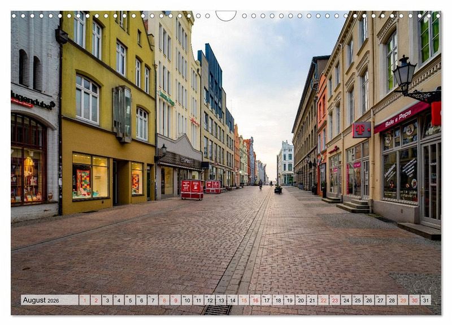Click the small wall lamp beside the Esprit store
Image resolution: width=452 pixels, height=326 pixels.
pos(163,149)
